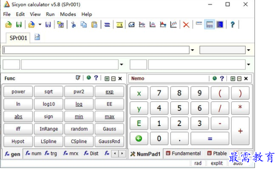This screenshot has width=278, height=170.
Task: Click the green back arrow key on numpad
Action: pos(139,139)
